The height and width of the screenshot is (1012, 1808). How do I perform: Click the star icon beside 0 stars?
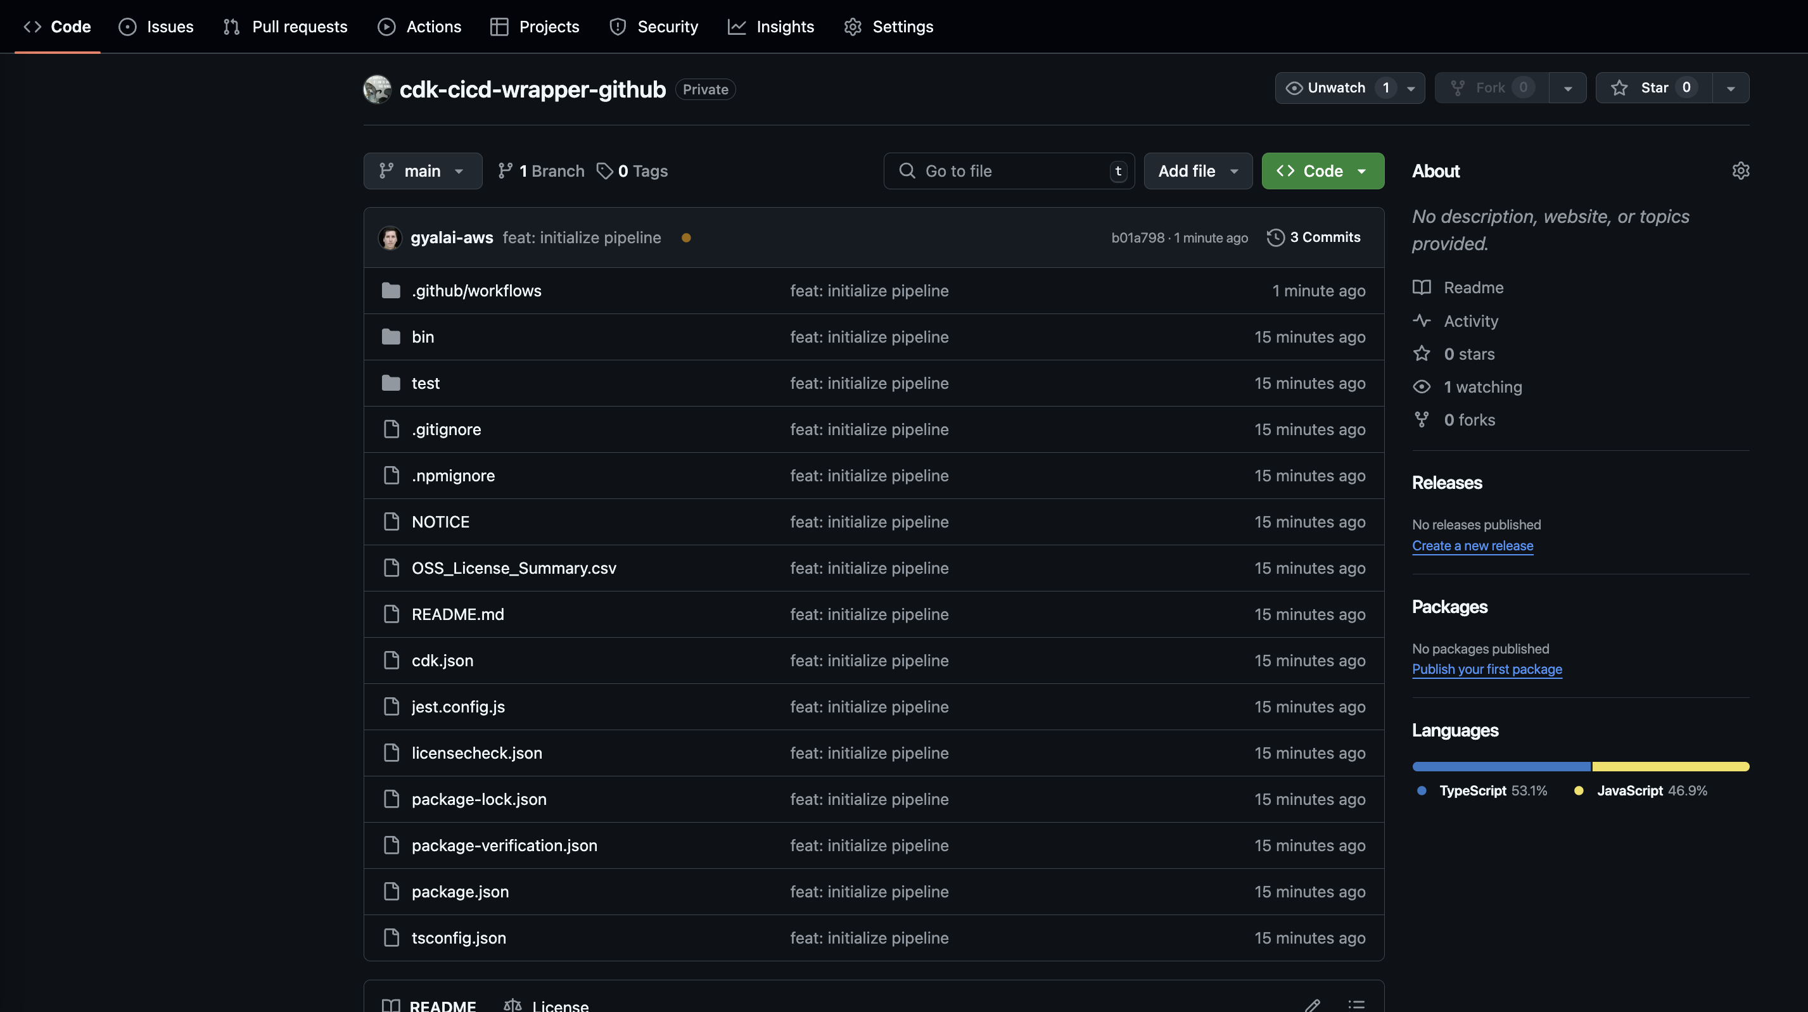coord(1422,354)
